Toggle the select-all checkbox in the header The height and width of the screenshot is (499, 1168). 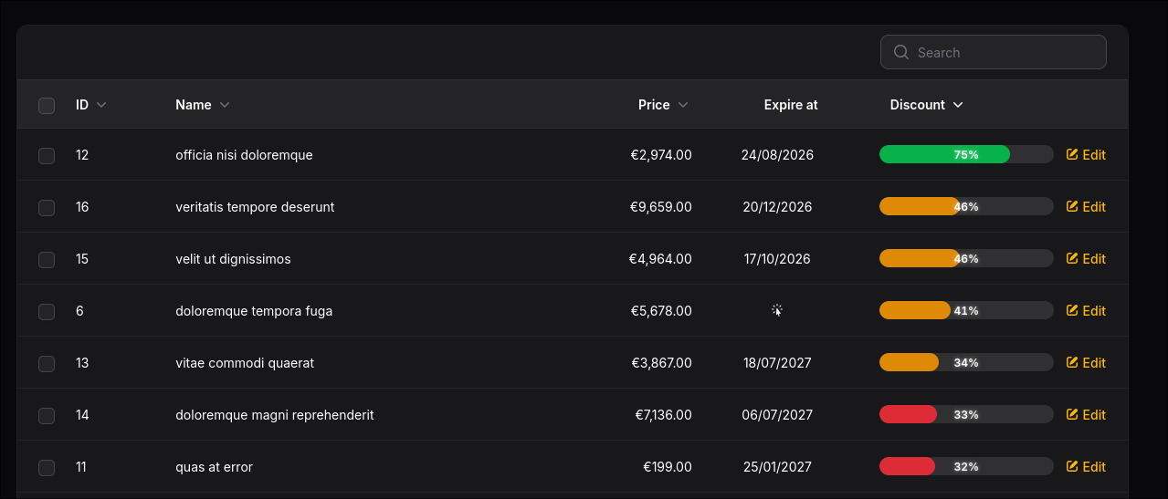pyautogui.click(x=47, y=106)
